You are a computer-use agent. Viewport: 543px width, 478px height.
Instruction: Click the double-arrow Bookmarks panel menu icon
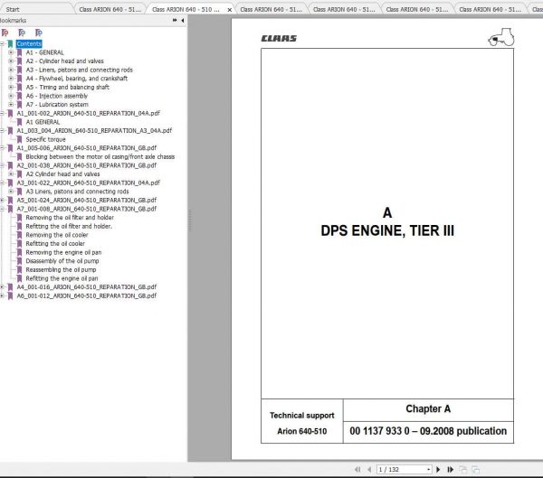(x=175, y=21)
